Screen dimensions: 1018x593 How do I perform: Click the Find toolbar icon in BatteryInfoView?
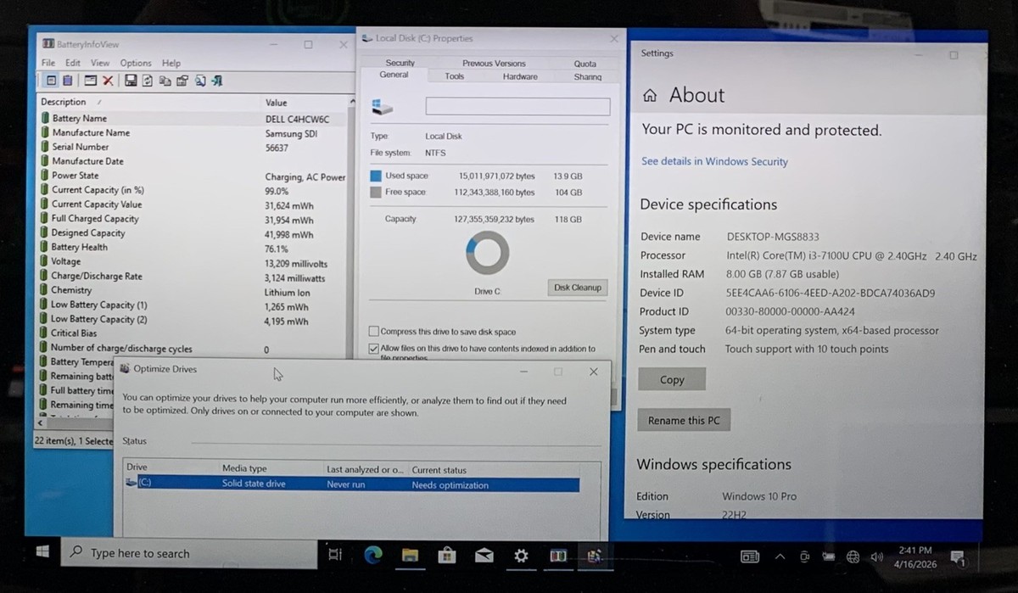click(x=200, y=81)
